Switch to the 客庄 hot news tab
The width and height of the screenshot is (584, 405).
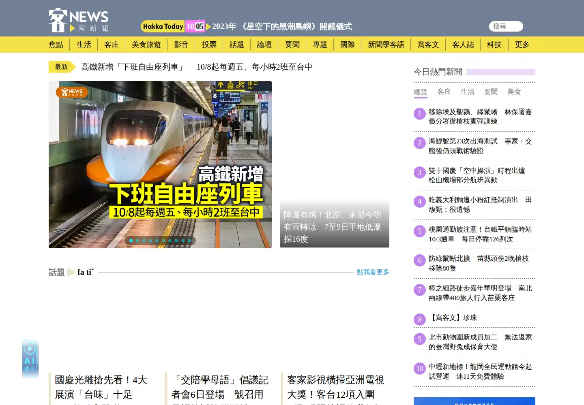tap(444, 92)
